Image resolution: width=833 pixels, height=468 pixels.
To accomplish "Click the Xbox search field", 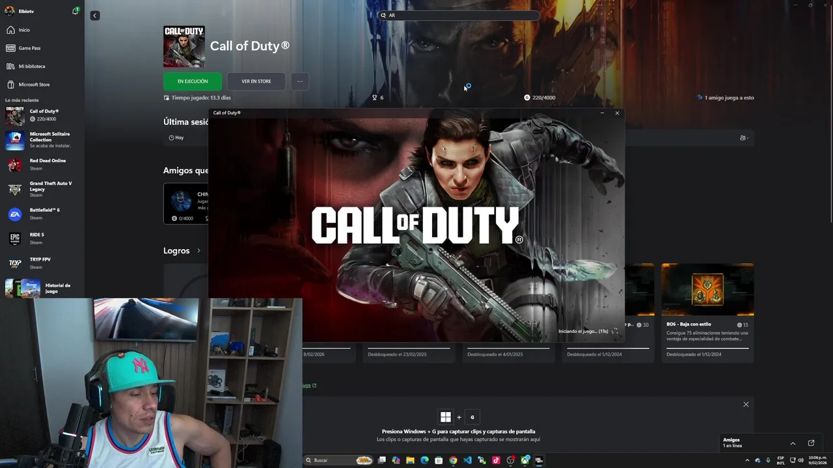I will click(459, 15).
